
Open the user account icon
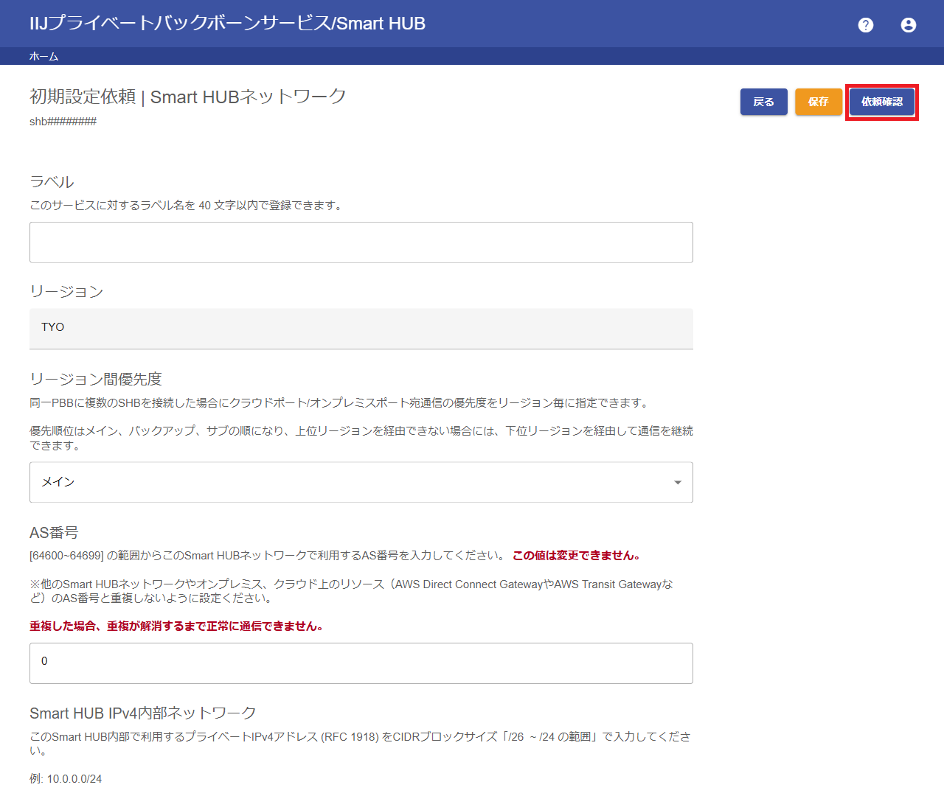pyautogui.click(x=909, y=25)
